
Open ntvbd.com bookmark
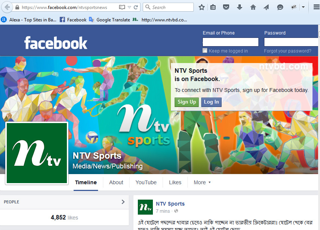click(x=159, y=20)
